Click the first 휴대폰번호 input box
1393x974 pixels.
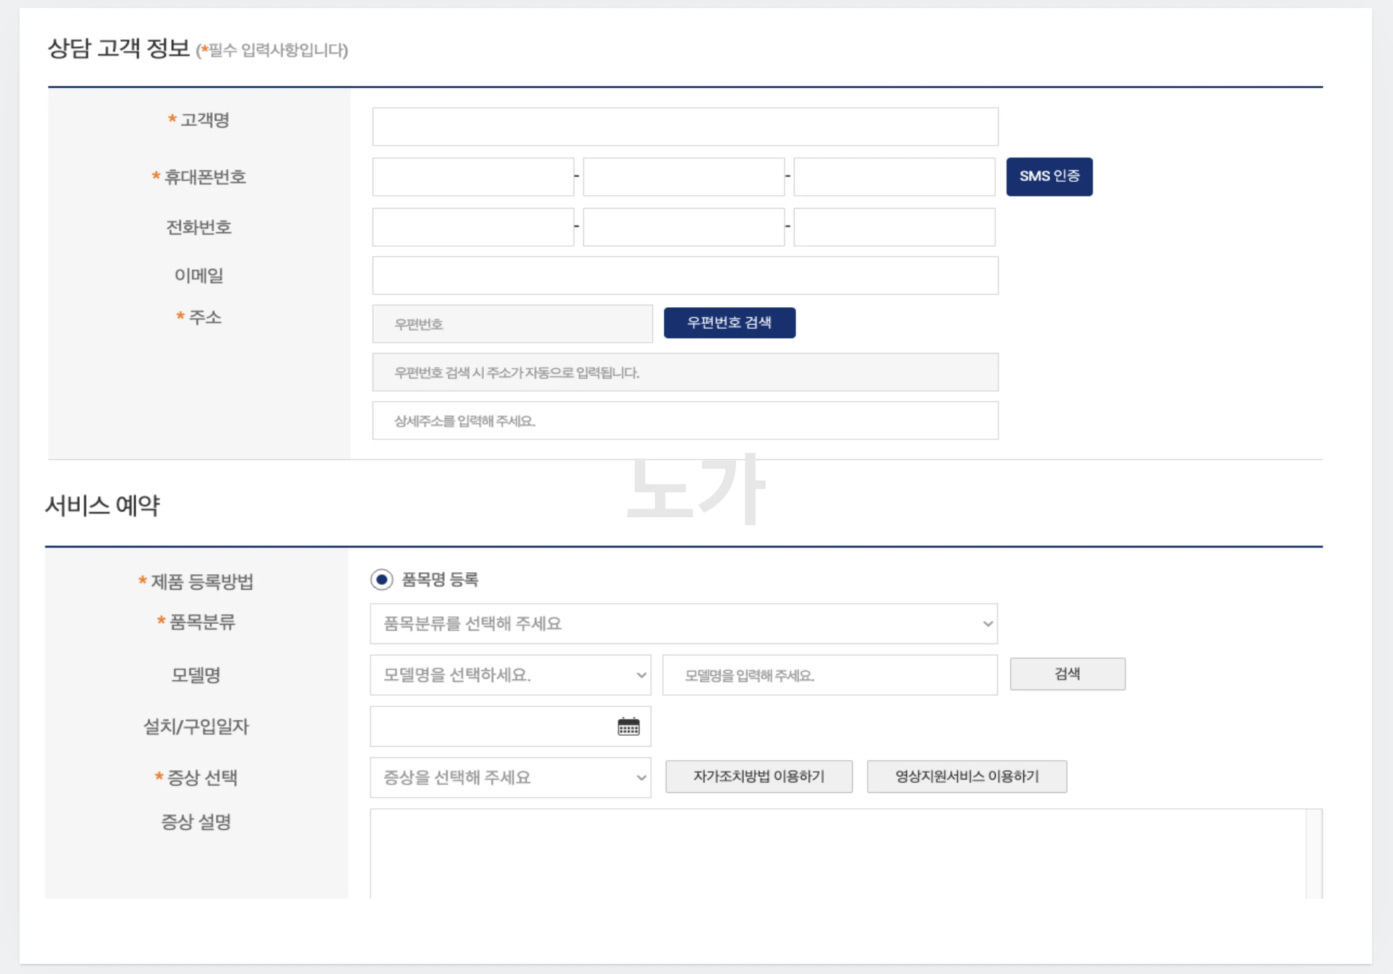click(473, 176)
